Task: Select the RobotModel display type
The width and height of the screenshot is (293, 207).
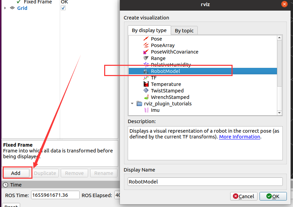Action: (165, 71)
